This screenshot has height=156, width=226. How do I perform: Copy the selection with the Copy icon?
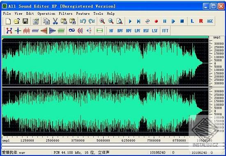[x=46, y=21]
